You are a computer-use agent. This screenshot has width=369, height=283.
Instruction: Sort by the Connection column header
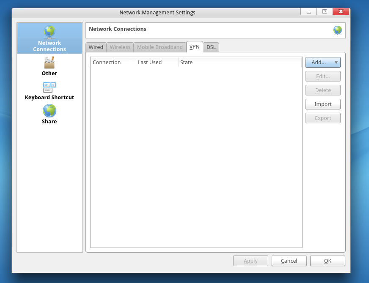point(113,62)
